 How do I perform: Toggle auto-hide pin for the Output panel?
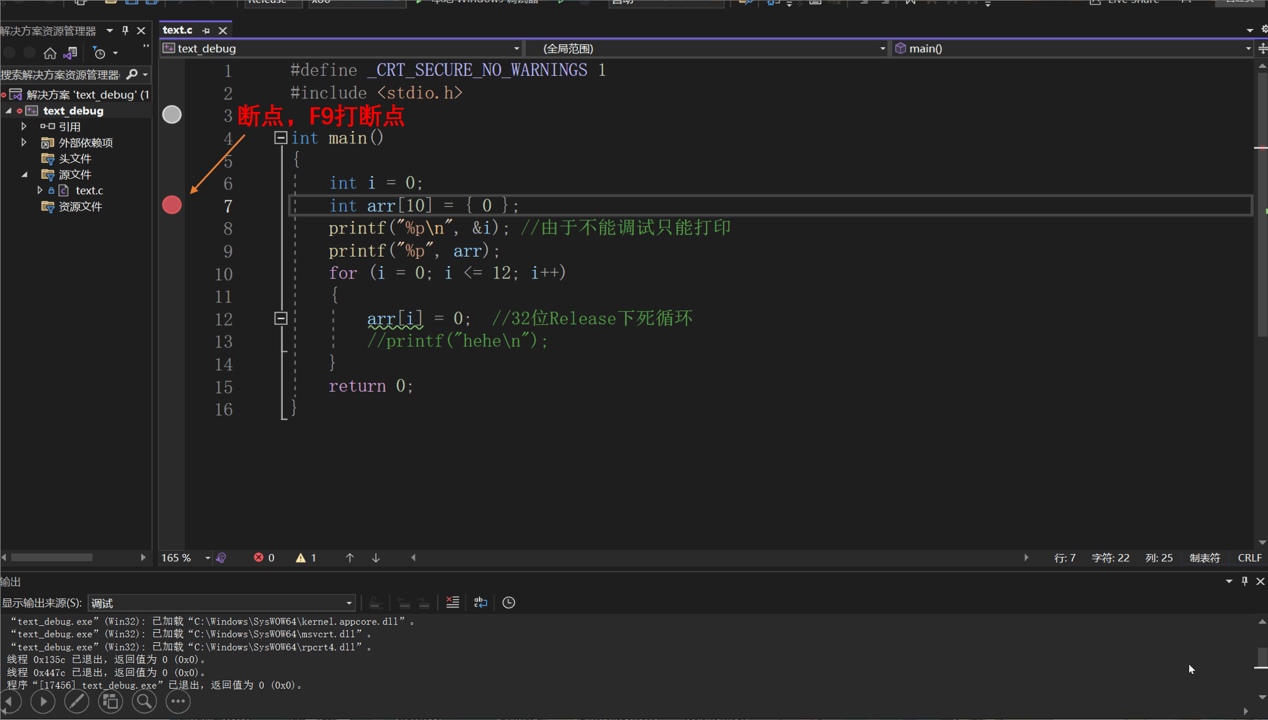pos(1245,581)
